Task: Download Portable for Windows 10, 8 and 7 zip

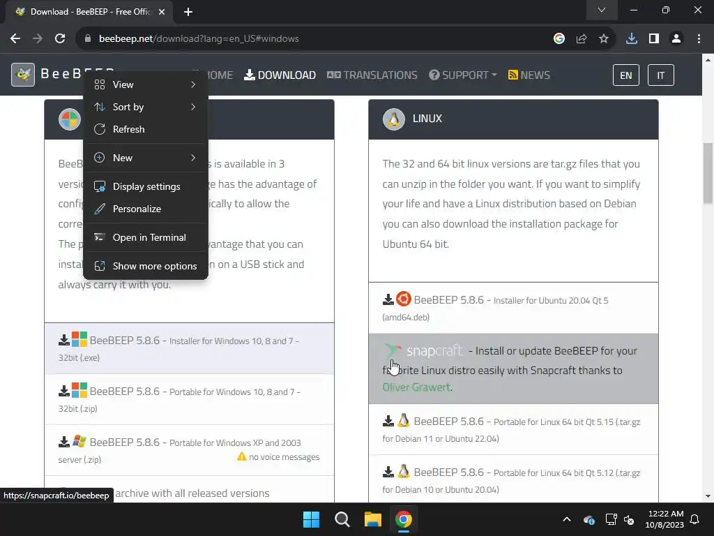Action: click(x=189, y=400)
